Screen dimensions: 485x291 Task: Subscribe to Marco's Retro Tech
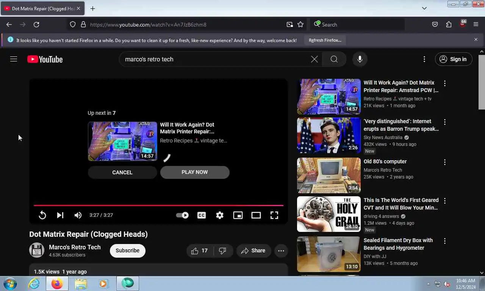pyautogui.click(x=128, y=250)
